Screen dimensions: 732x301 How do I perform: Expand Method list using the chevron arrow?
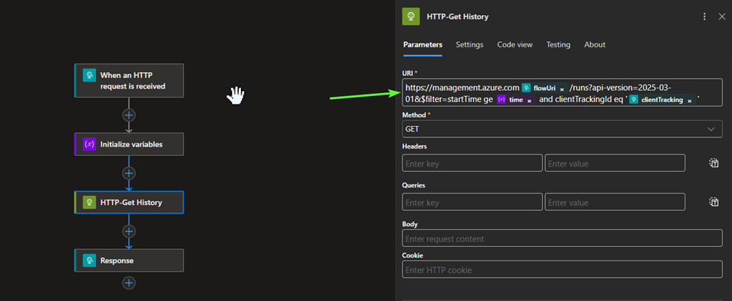(712, 129)
